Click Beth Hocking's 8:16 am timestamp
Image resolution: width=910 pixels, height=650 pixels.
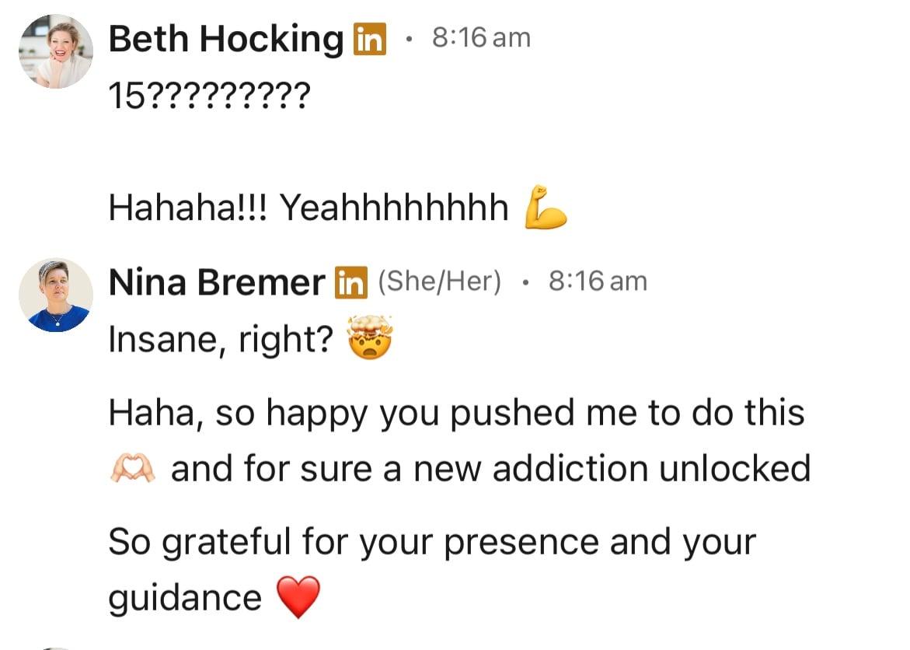coord(481,37)
